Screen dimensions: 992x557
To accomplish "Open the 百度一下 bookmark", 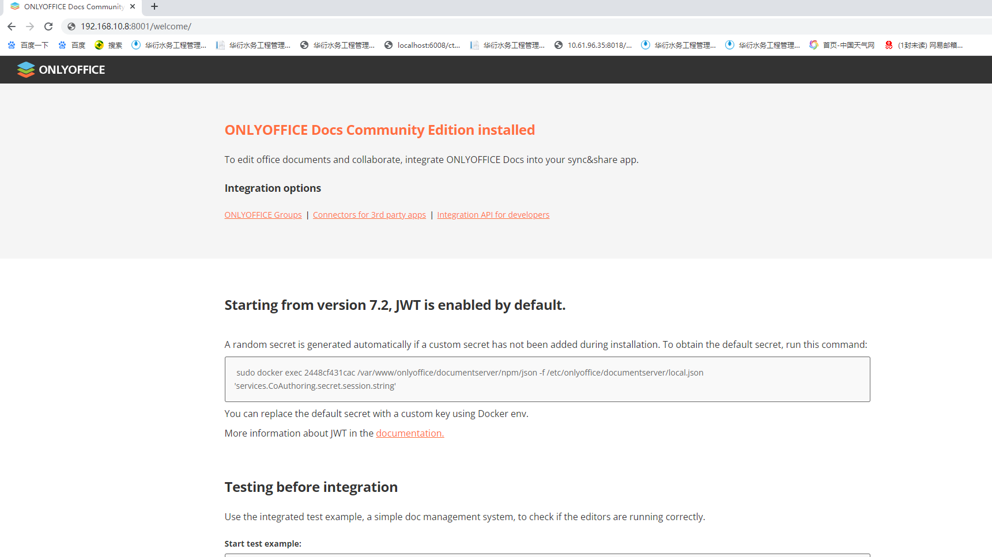I will coord(28,45).
